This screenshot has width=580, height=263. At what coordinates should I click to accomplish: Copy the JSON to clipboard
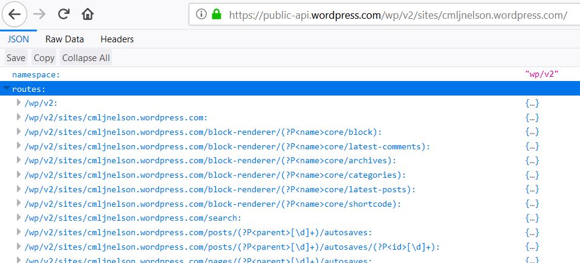tap(44, 58)
